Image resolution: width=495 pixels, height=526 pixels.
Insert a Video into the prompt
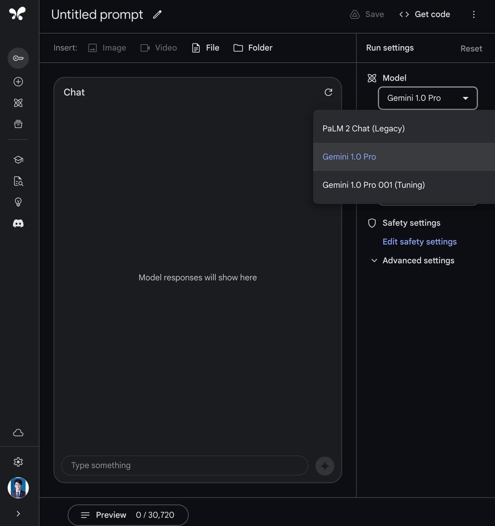159,48
